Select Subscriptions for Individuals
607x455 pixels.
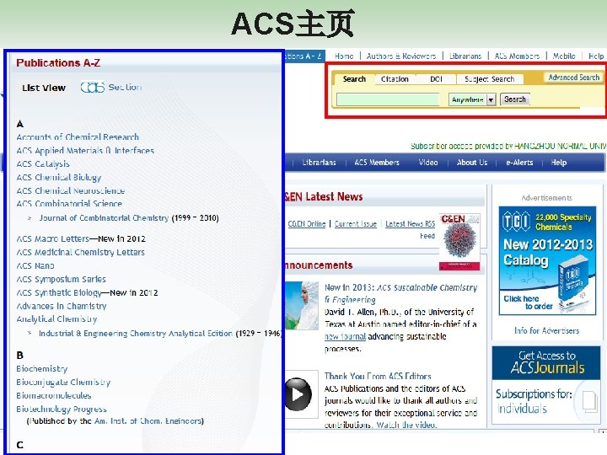534,401
